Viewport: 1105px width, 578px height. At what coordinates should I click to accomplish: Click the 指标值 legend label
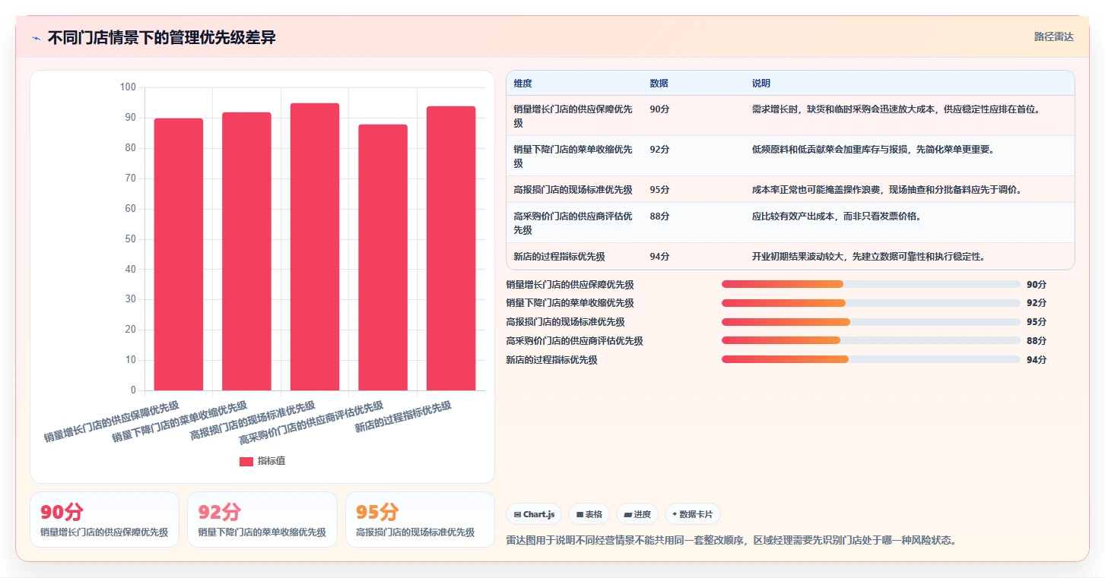coord(271,461)
